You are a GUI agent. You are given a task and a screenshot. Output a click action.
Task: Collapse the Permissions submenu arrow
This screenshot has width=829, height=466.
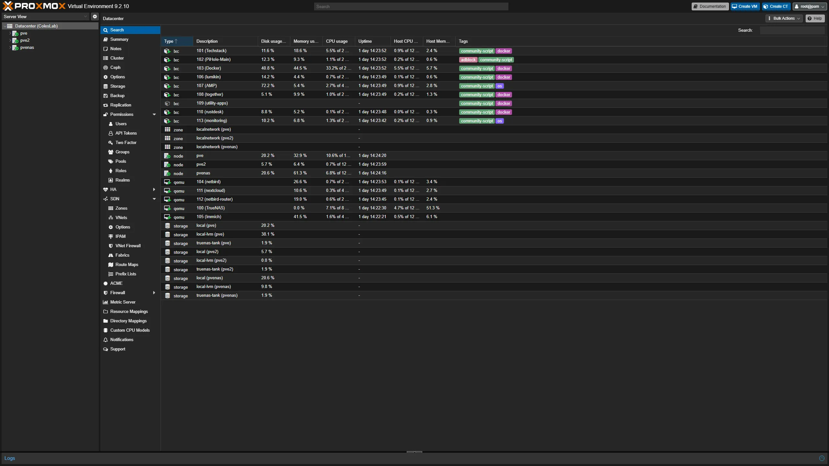point(154,115)
